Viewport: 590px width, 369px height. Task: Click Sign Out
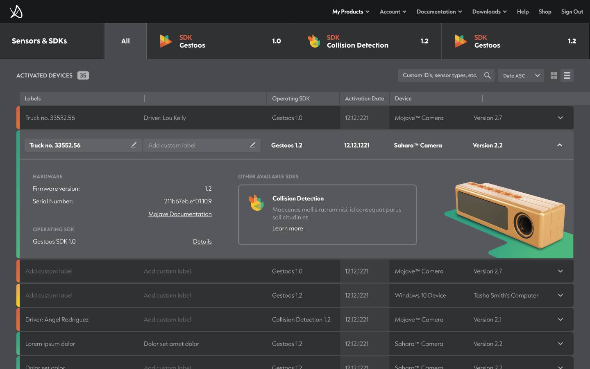[x=572, y=11]
